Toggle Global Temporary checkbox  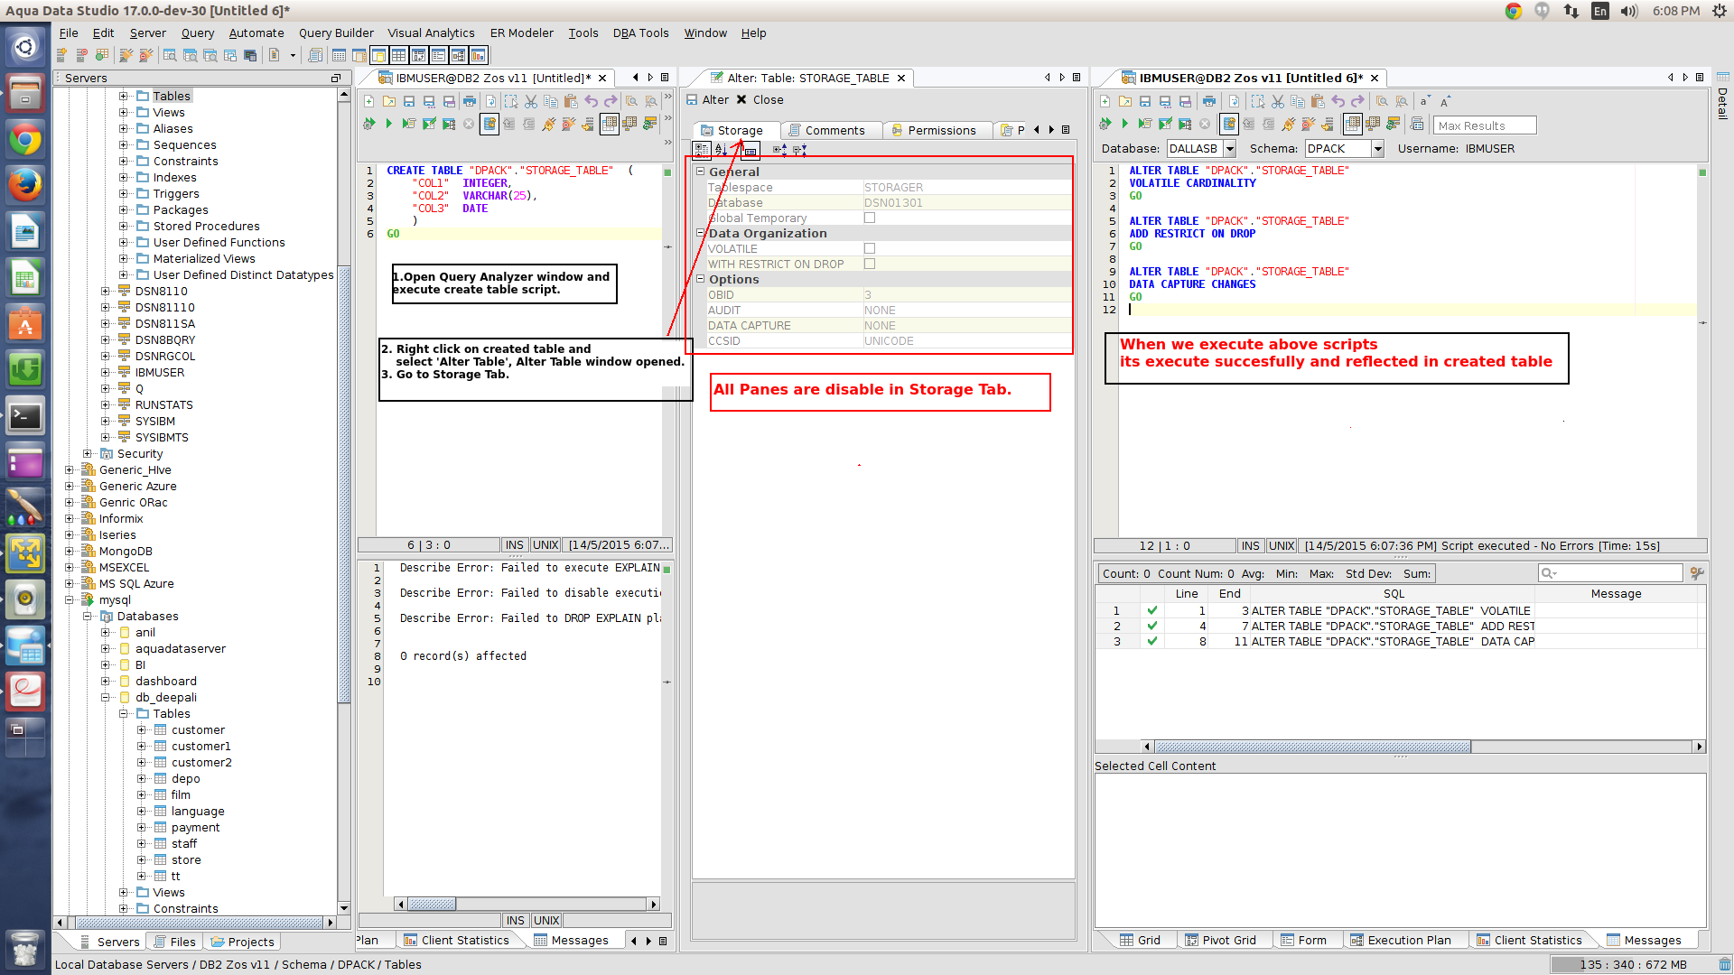pyautogui.click(x=870, y=218)
